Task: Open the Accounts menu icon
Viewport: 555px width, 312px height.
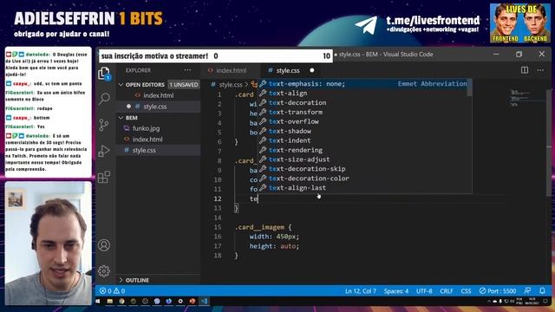Action: pyautogui.click(x=104, y=245)
